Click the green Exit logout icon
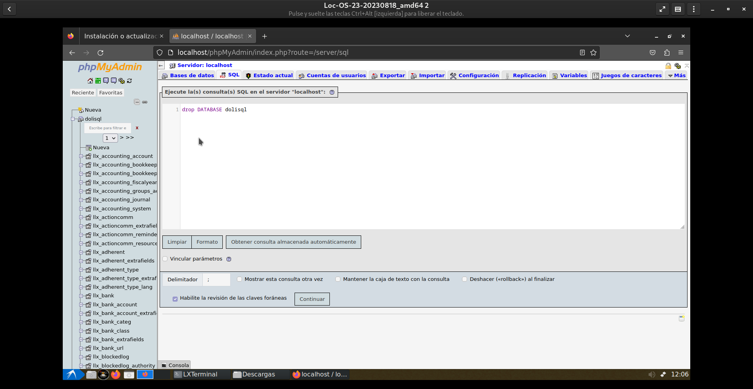Image resolution: width=753 pixels, height=389 pixels. (x=98, y=81)
